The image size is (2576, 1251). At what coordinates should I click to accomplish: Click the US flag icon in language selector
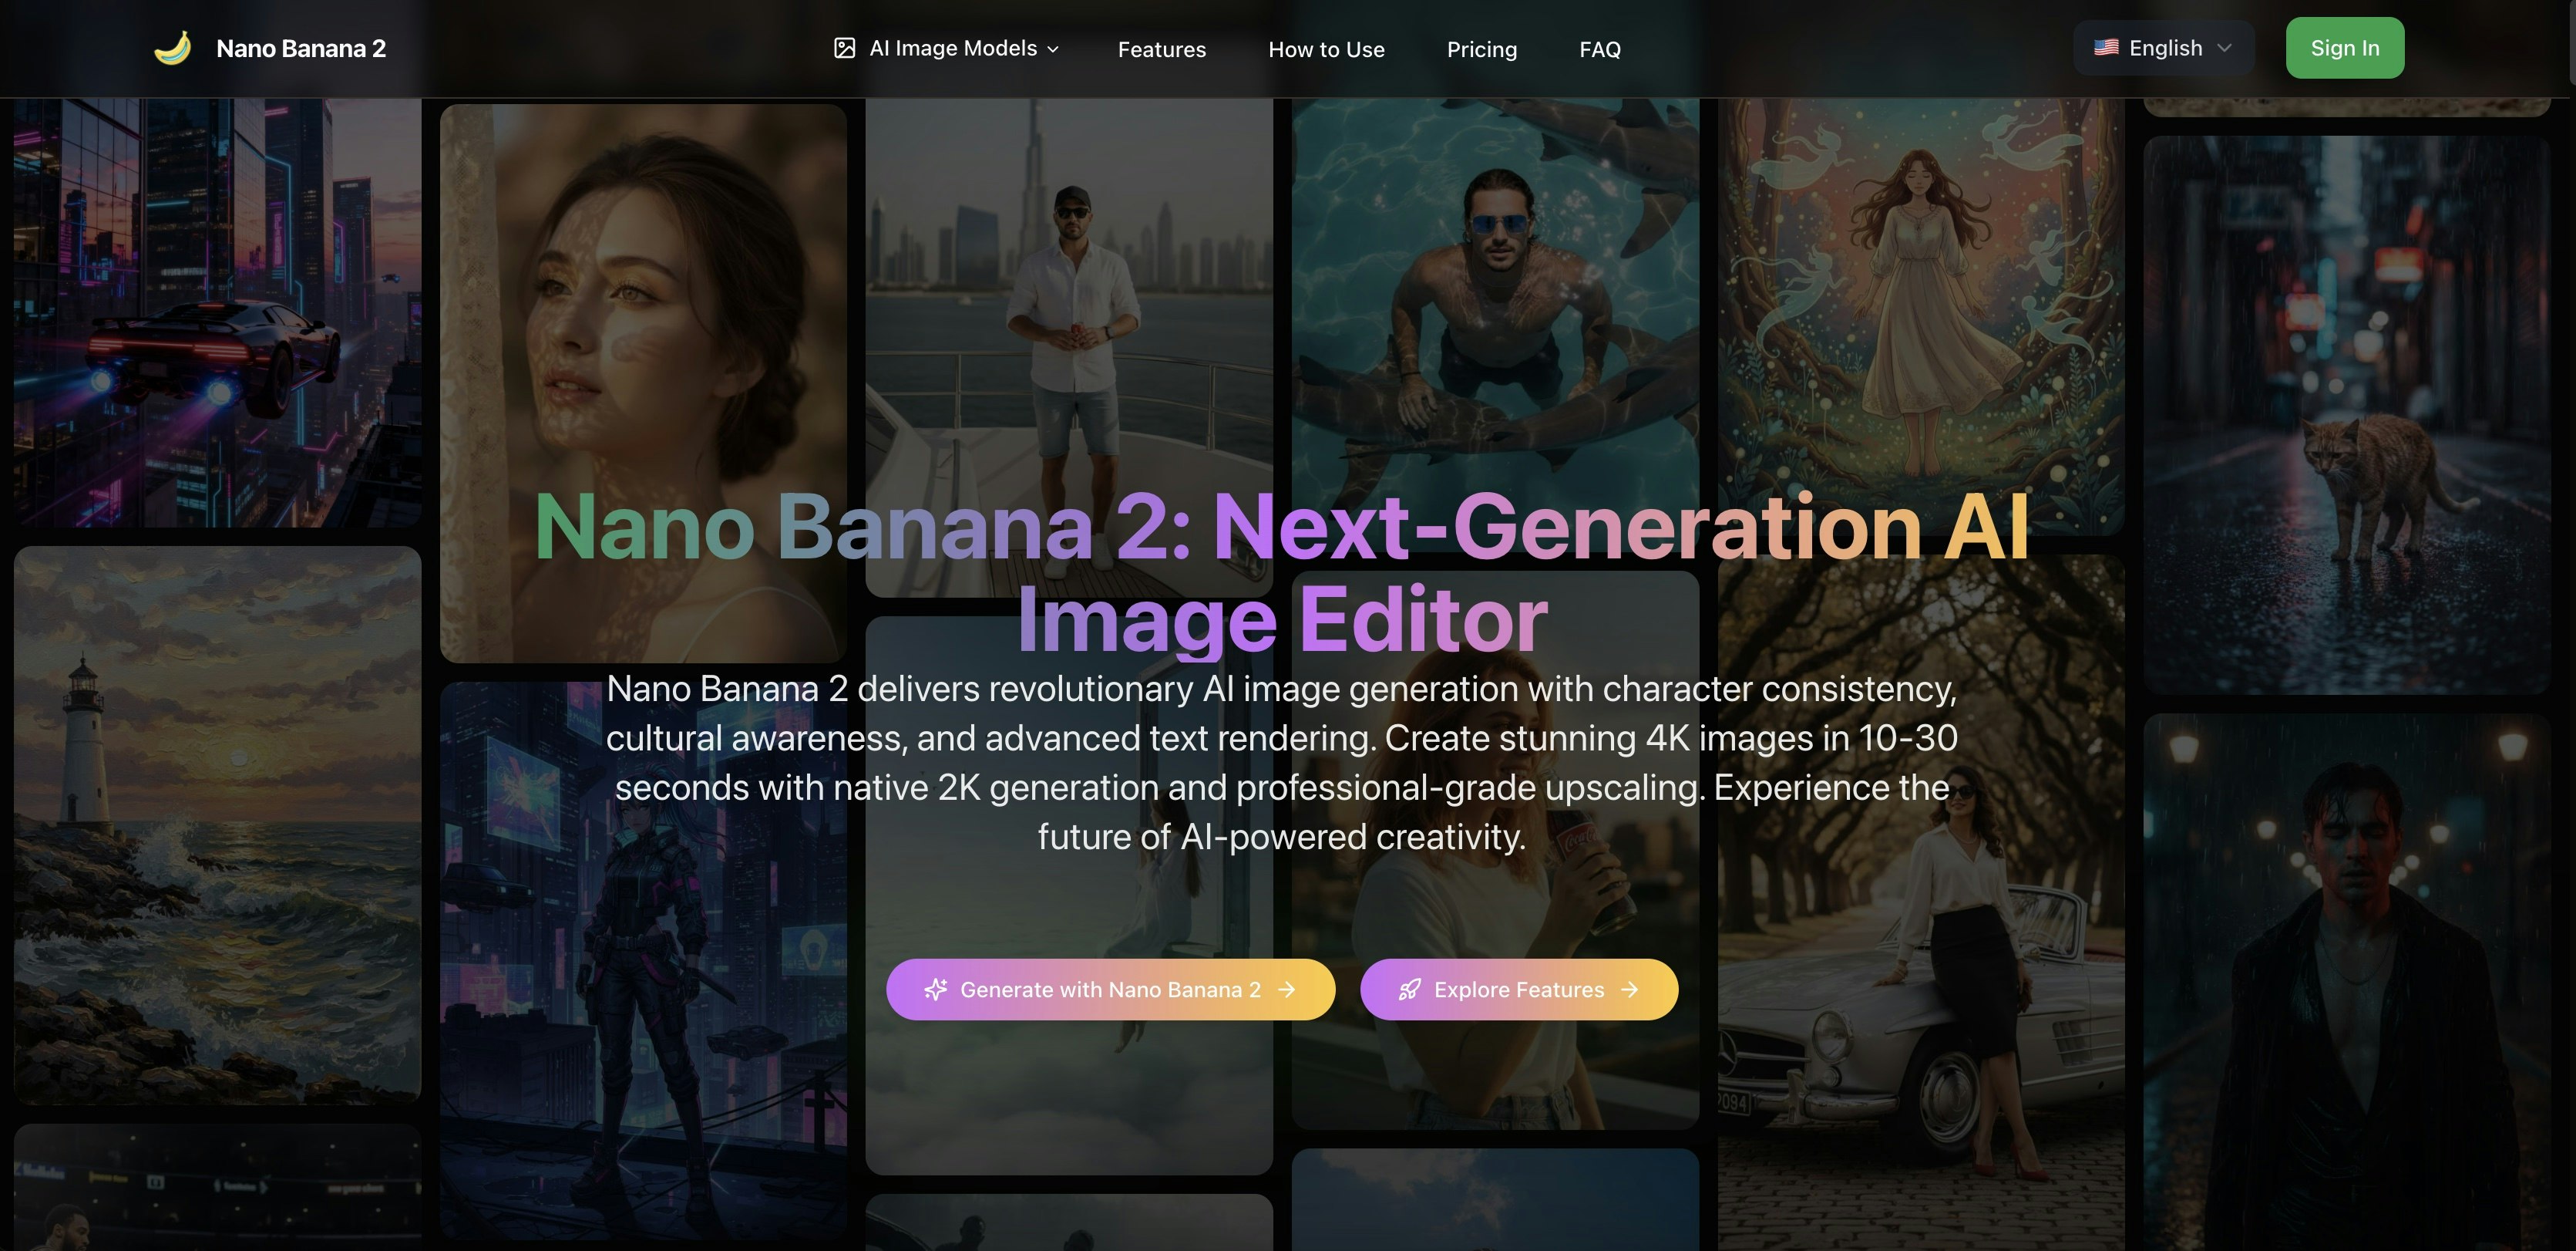(x=2107, y=47)
